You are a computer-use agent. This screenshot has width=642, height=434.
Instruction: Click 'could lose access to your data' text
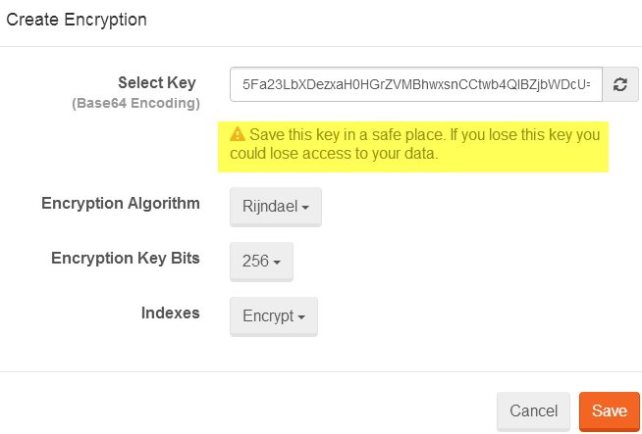click(x=334, y=154)
